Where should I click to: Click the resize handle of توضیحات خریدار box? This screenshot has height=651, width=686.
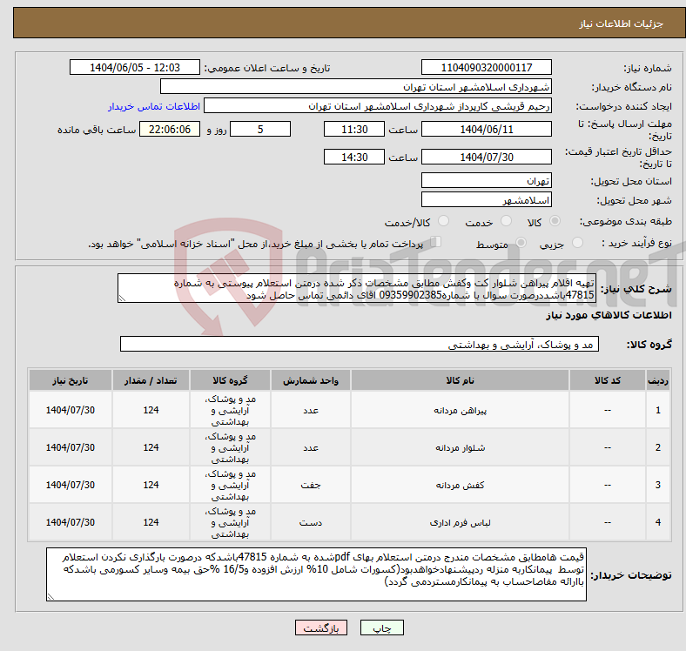coord(50,596)
